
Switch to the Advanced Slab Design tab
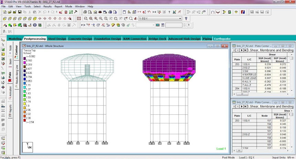(184, 39)
